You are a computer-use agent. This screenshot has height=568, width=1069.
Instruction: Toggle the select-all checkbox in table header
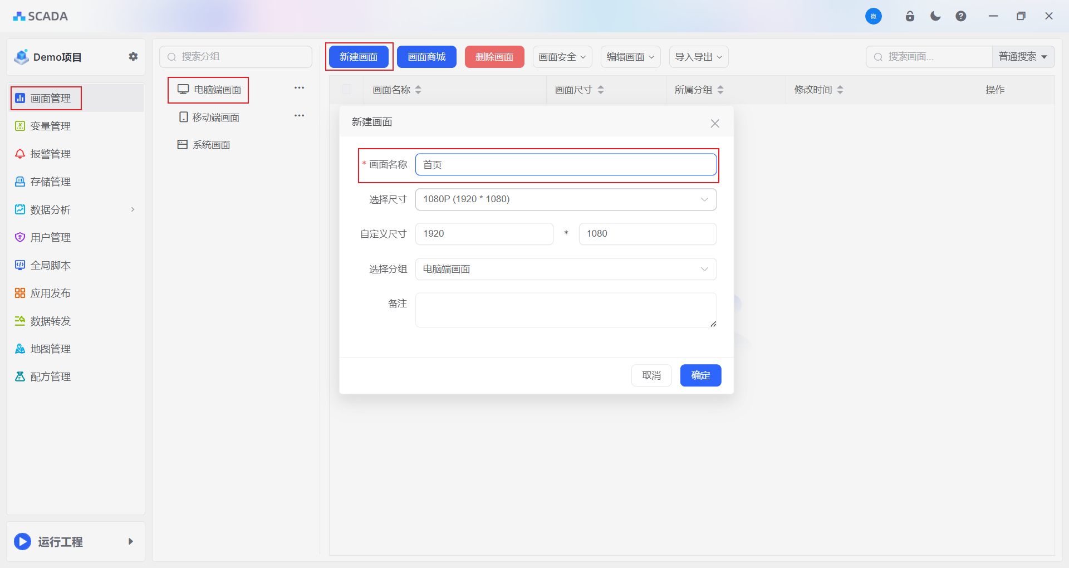(346, 90)
